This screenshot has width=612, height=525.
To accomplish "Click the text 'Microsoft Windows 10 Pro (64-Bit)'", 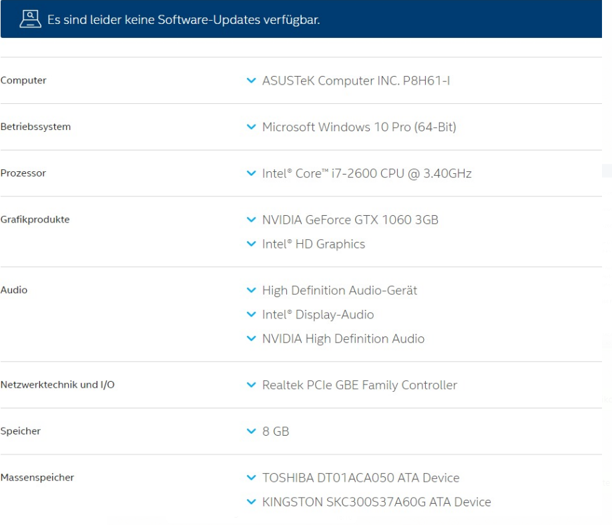I will (x=359, y=127).
